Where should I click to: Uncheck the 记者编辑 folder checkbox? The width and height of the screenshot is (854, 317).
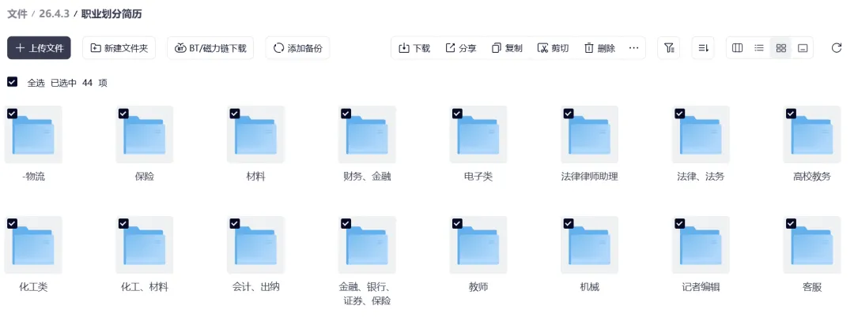[x=679, y=224]
